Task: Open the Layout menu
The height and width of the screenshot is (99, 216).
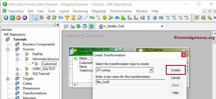Action: 64,11
